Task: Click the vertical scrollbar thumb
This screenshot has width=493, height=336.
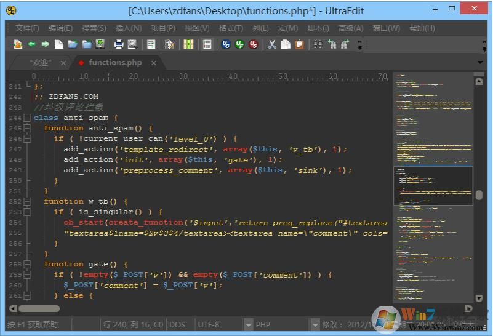Action: [479, 195]
